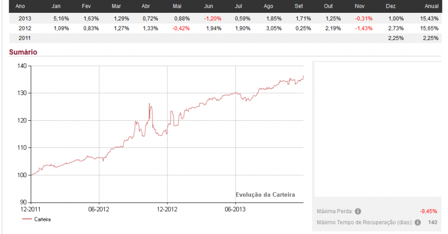Click the Evolução da Carteira chart title
The width and height of the screenshot is (448, 234).
click(x=265, y=195)
